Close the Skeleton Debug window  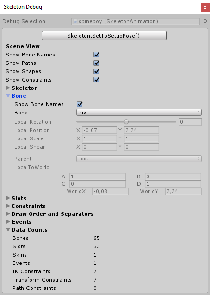click(205, 8)
